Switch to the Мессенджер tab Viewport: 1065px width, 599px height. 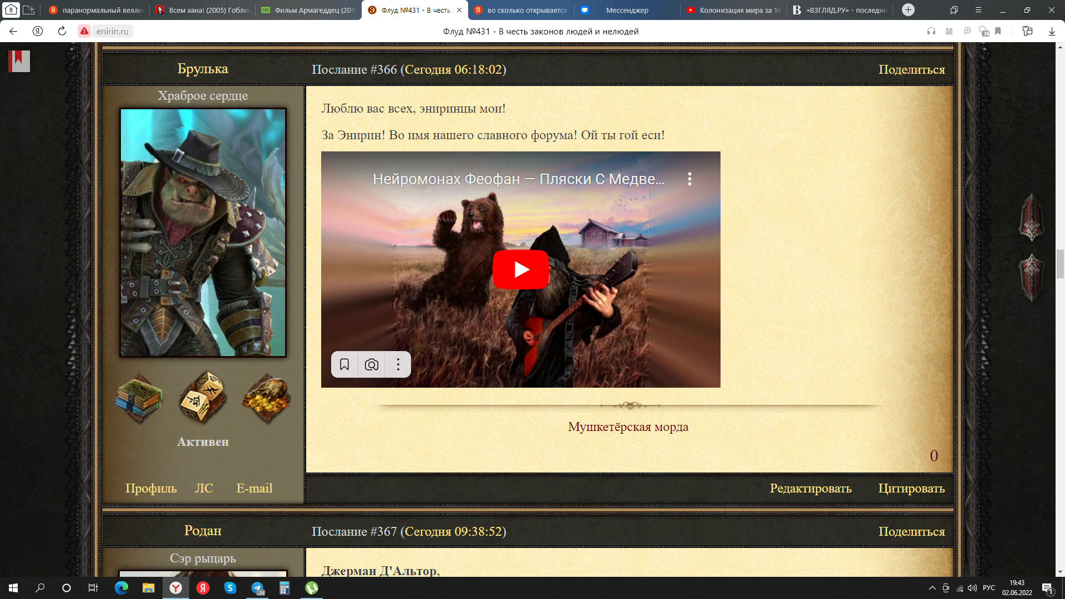point(627,10)
